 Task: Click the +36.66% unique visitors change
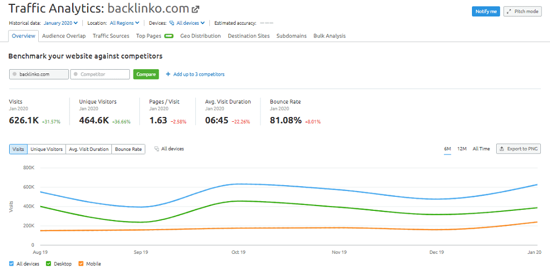[122, 122]
